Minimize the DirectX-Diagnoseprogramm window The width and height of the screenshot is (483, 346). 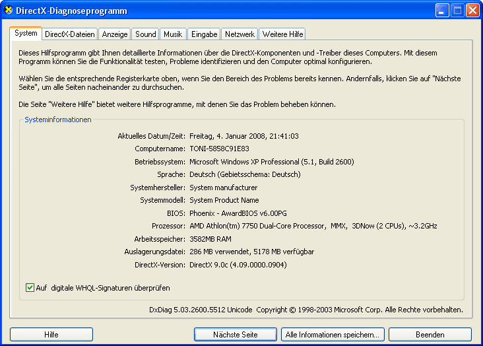[x=442, y=11]
